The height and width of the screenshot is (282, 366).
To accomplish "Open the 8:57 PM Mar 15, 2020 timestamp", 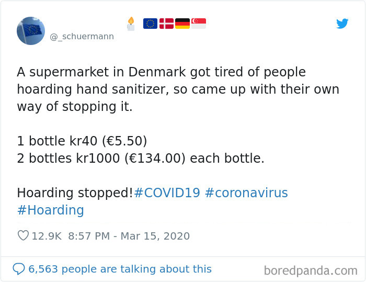I will coord(129,236).
